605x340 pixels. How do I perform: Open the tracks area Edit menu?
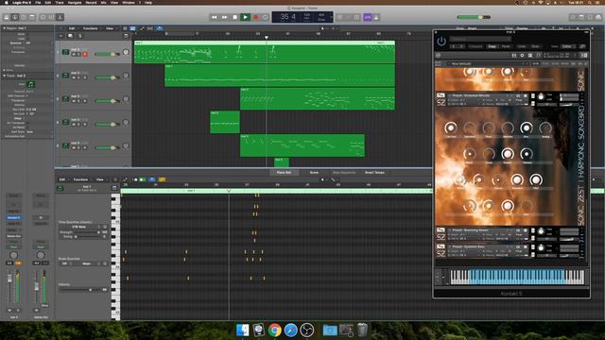pos(72,28)
